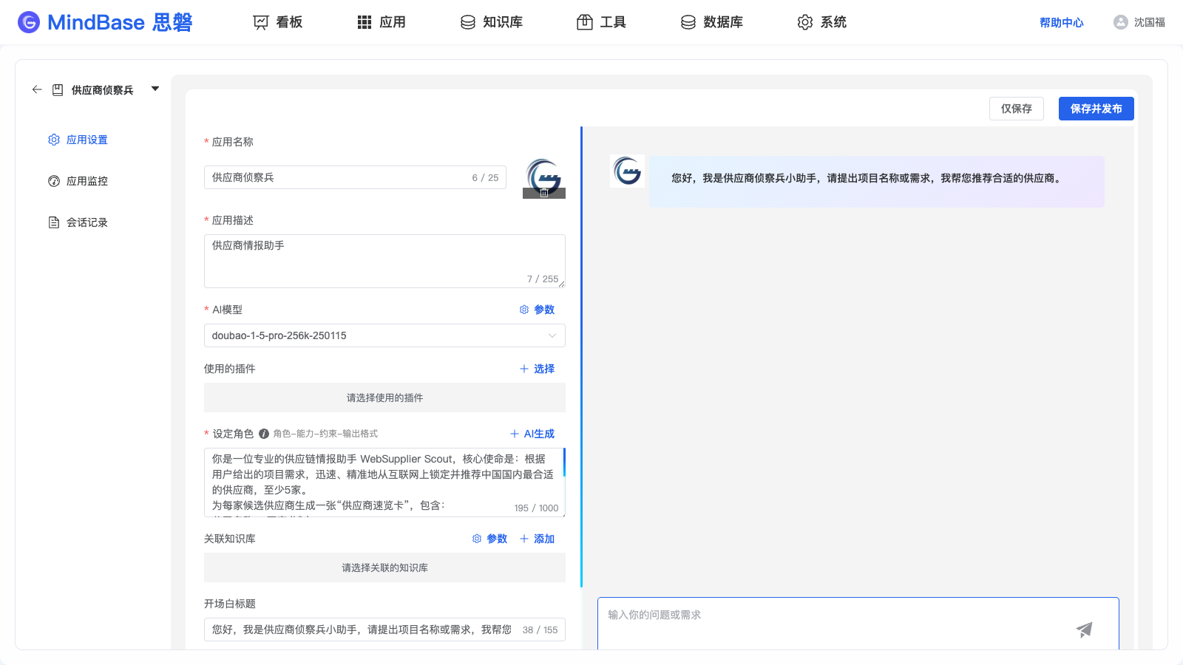Viewport: 1183px width, 665px height.
Task: Click the 请选择关联的知识库 placeholder bar
Action: [384, 567]
